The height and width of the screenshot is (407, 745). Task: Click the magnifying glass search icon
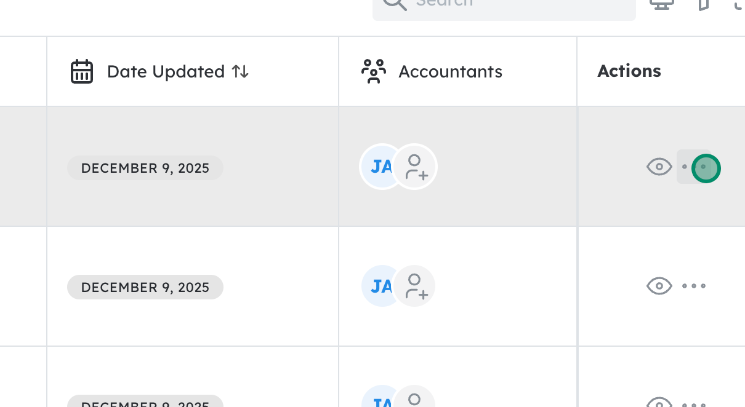click(395, 4)
